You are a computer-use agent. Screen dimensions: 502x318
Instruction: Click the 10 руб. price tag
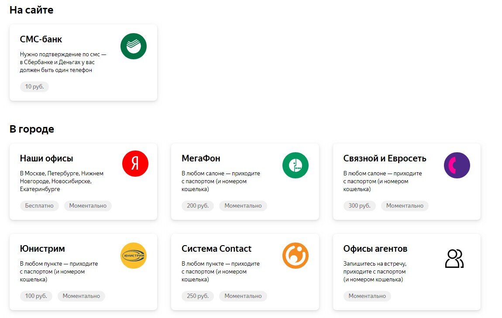click(34, 87)
